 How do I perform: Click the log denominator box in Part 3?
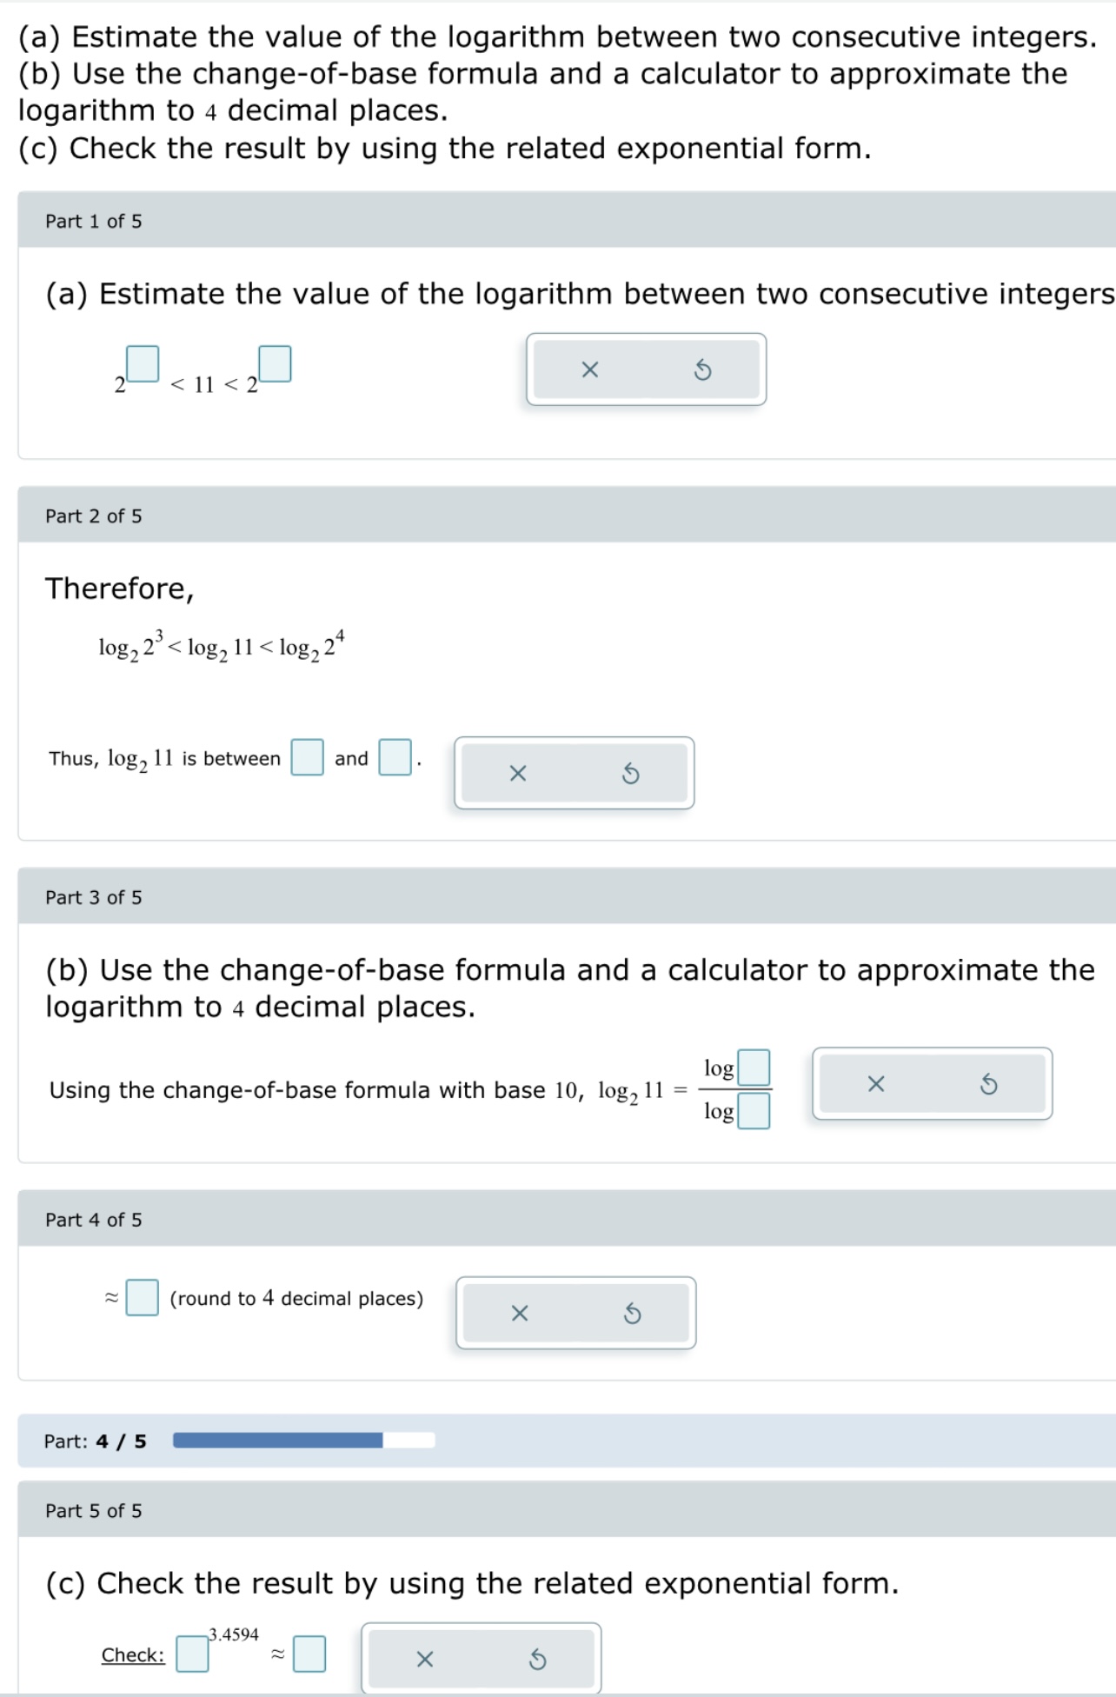(x=754, y=1112)
